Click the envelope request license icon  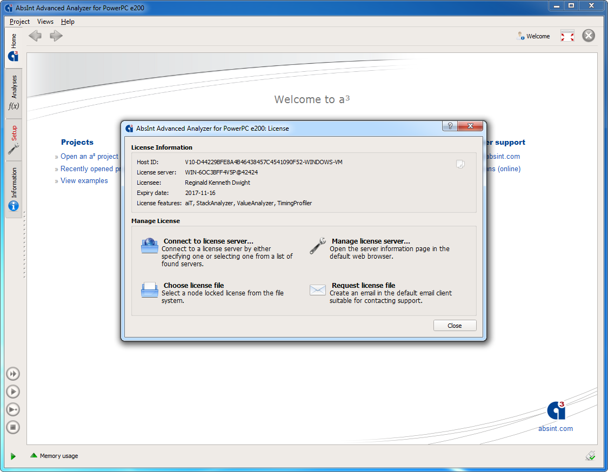[318, 290]
